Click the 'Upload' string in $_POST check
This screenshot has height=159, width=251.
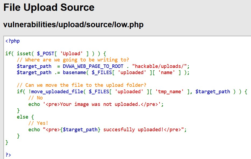(71, 53)
